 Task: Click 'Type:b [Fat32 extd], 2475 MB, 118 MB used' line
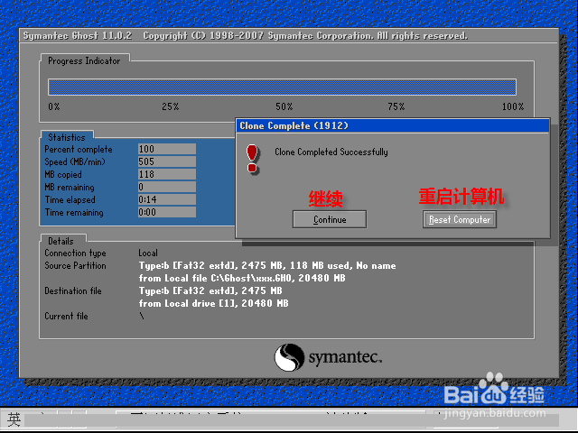(x=267, y=265)
